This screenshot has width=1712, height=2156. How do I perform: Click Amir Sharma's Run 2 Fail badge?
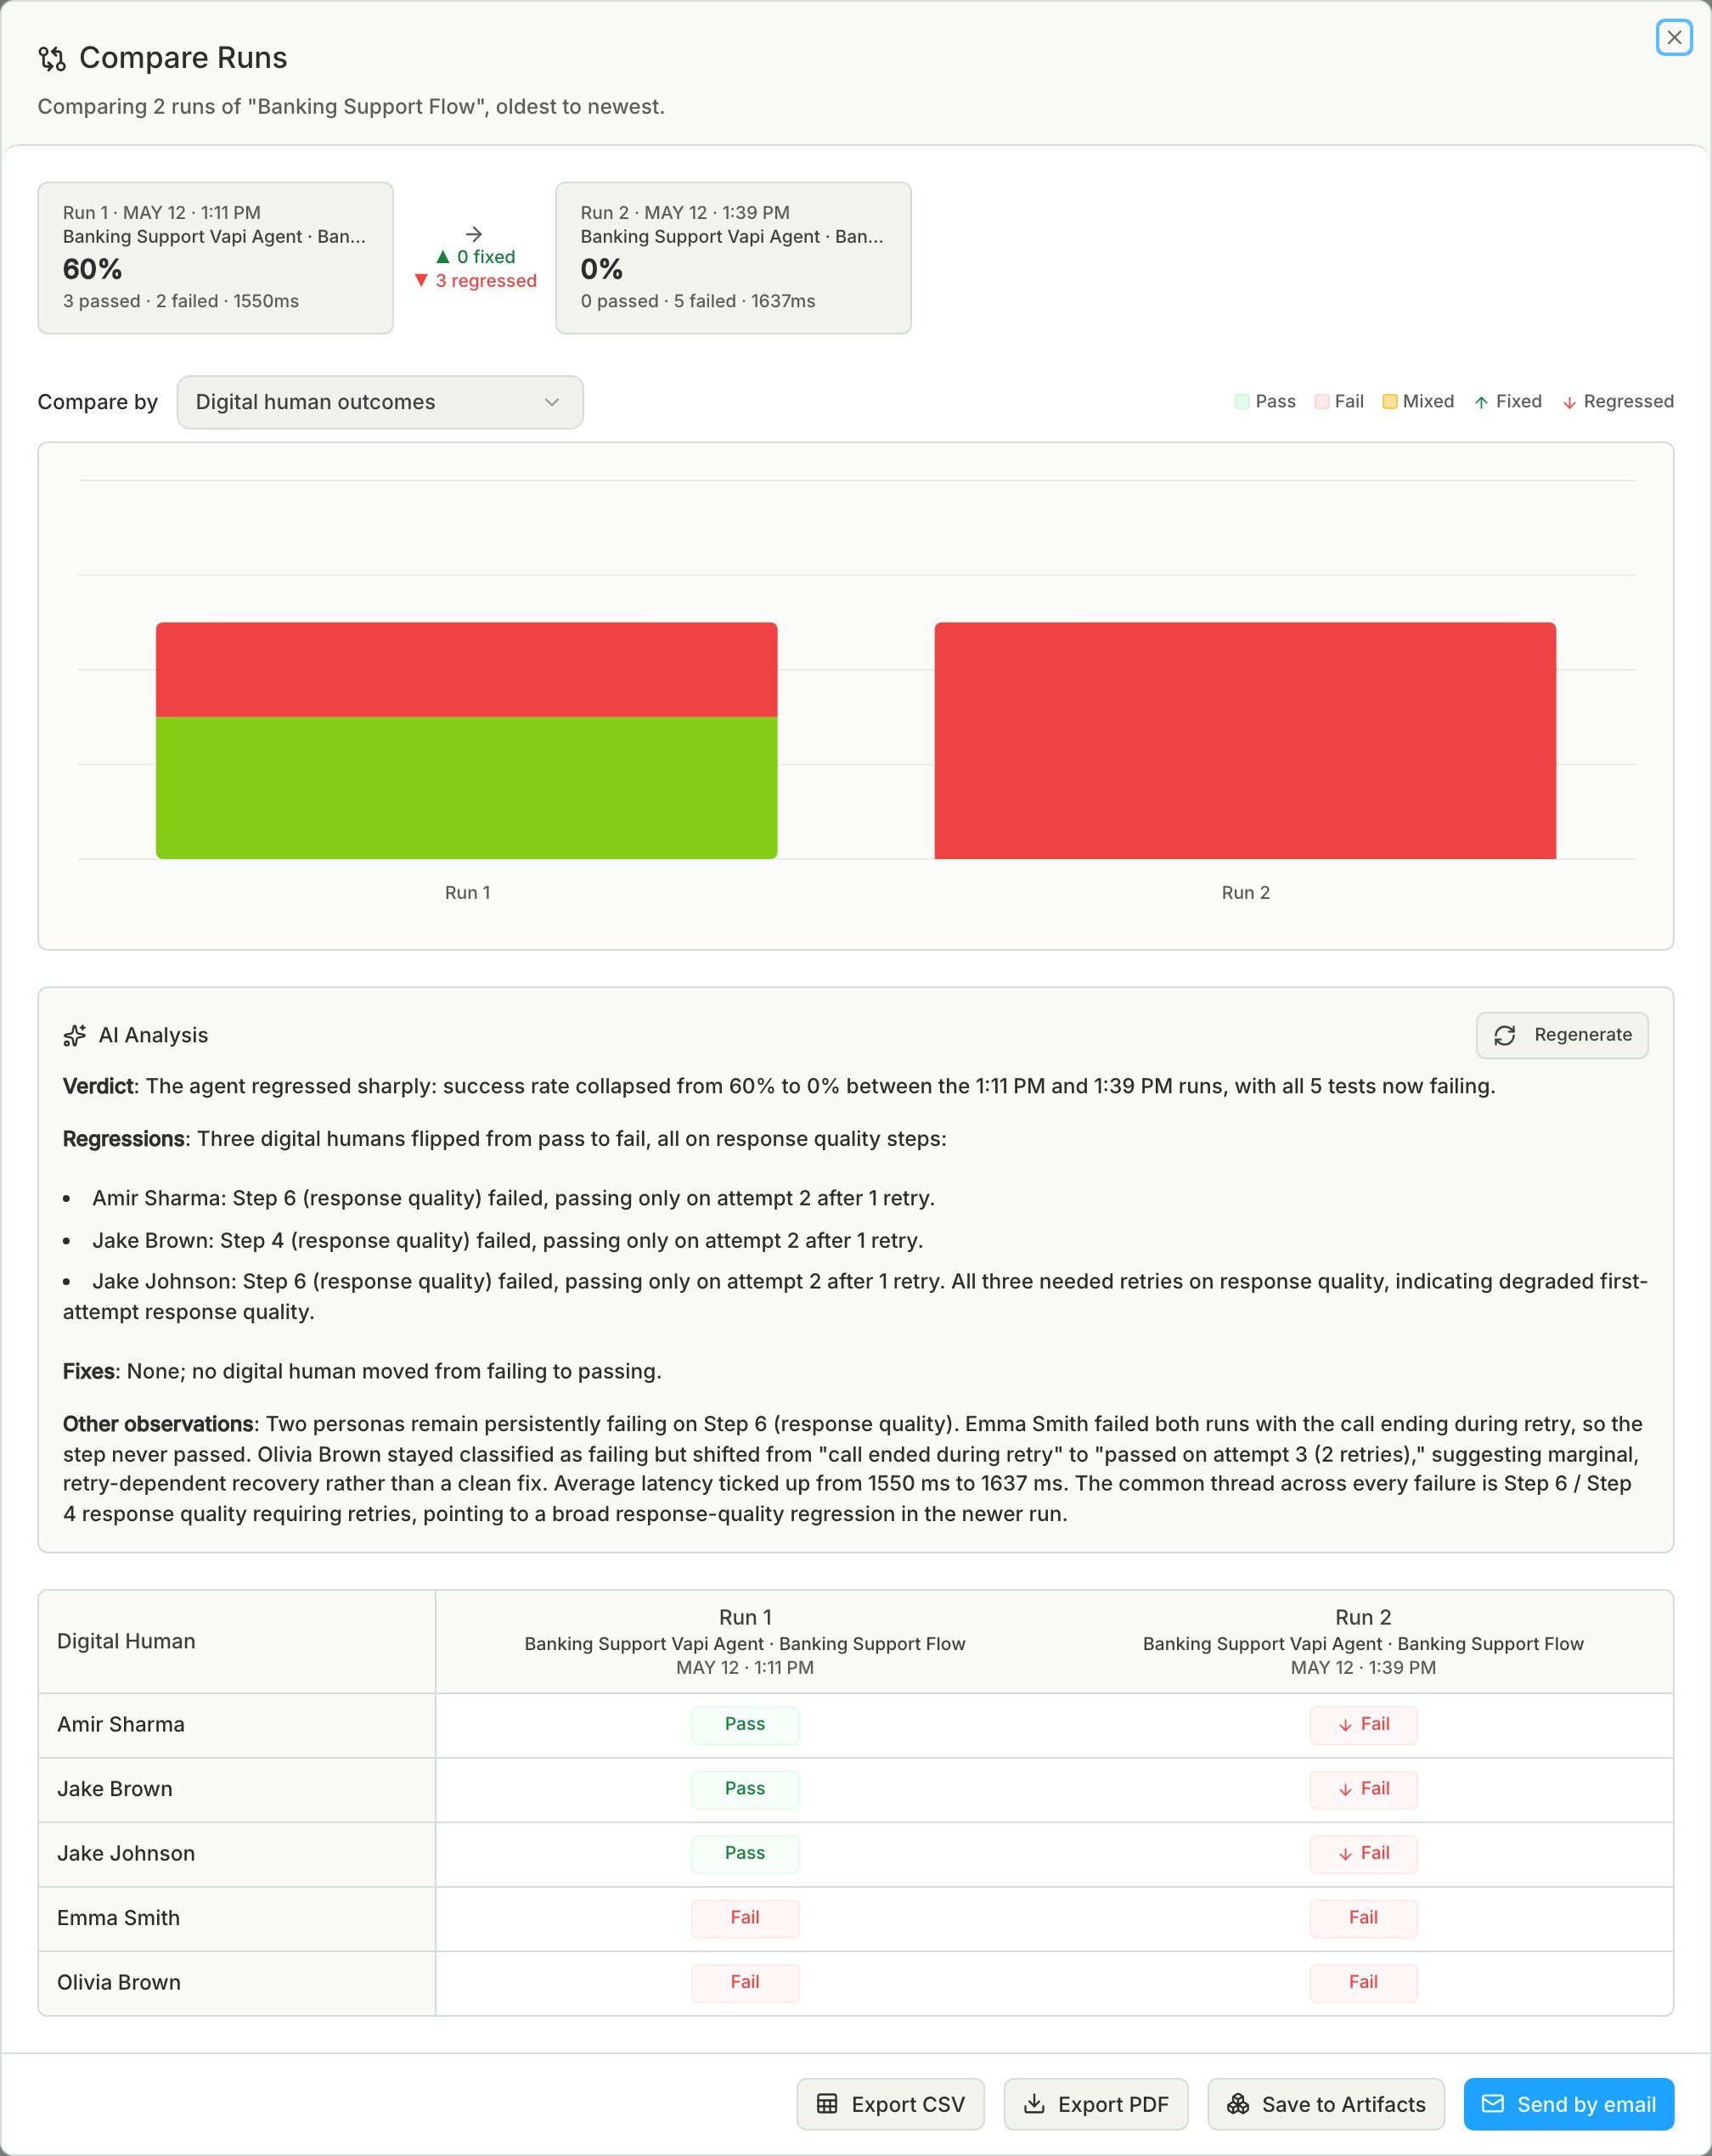(1363, 1724)
